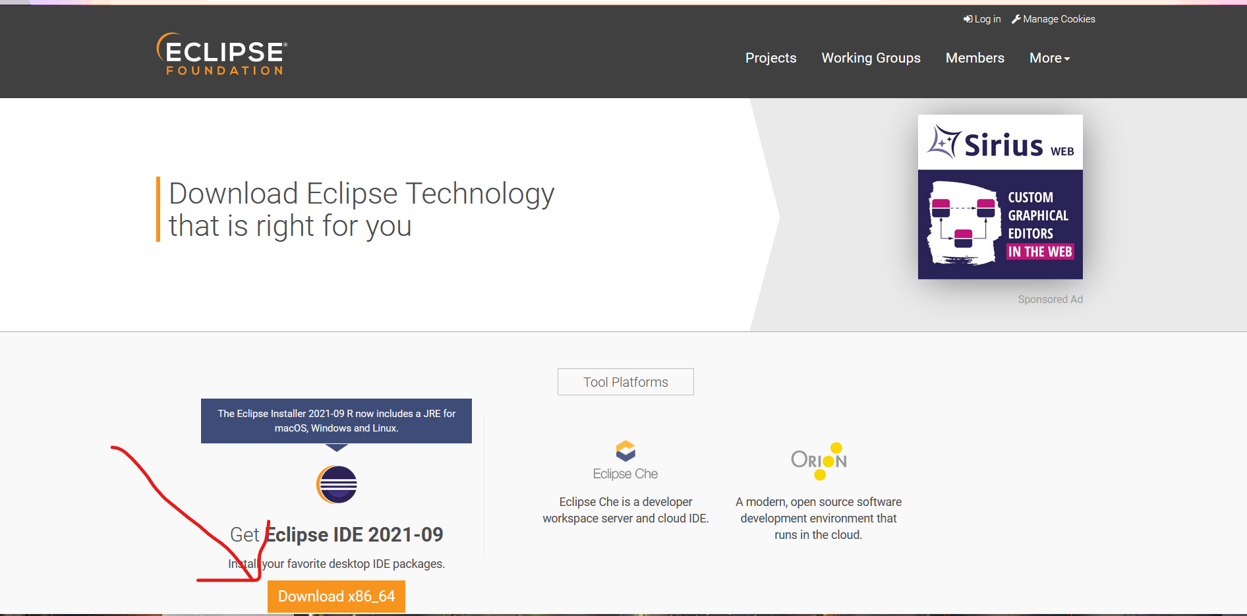The image size is (1247, 616).
Task: Expand the More dropdown menu
Action: tap(1050, 58)
